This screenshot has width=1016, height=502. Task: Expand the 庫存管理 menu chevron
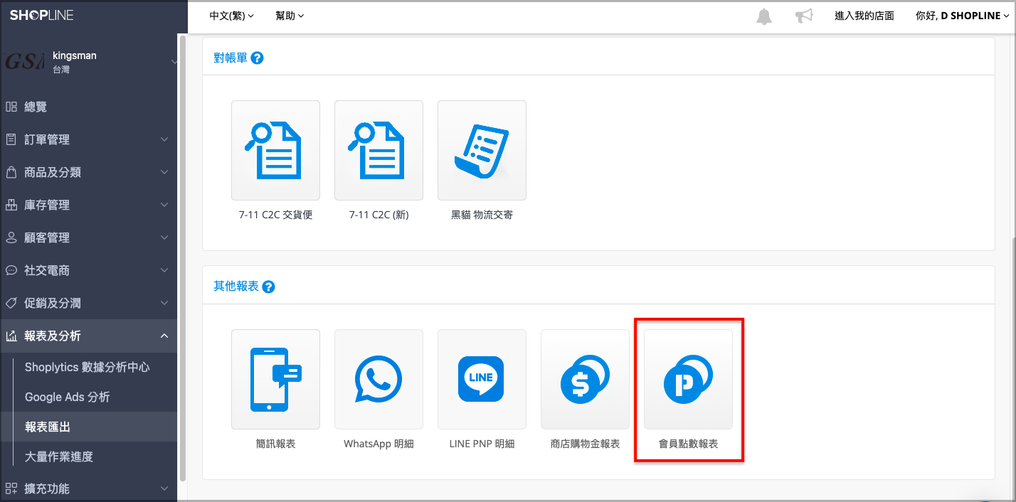pyautogui.click(x=164, y=205)
